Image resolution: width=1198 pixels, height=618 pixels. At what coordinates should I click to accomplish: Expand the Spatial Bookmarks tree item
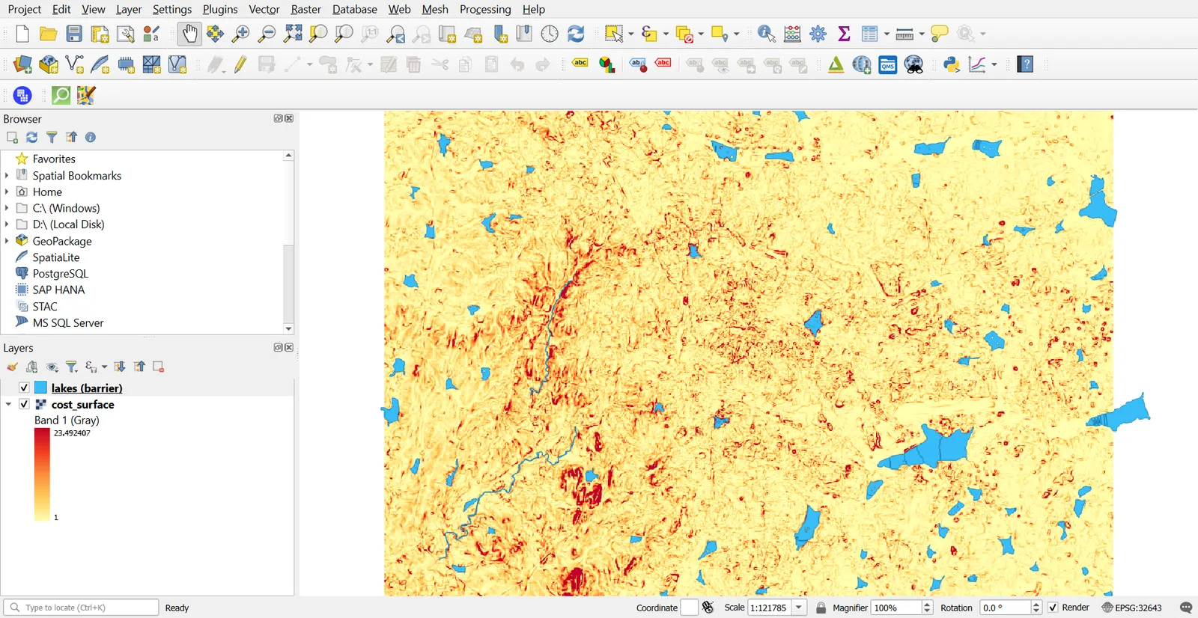[x=7, y=175]
